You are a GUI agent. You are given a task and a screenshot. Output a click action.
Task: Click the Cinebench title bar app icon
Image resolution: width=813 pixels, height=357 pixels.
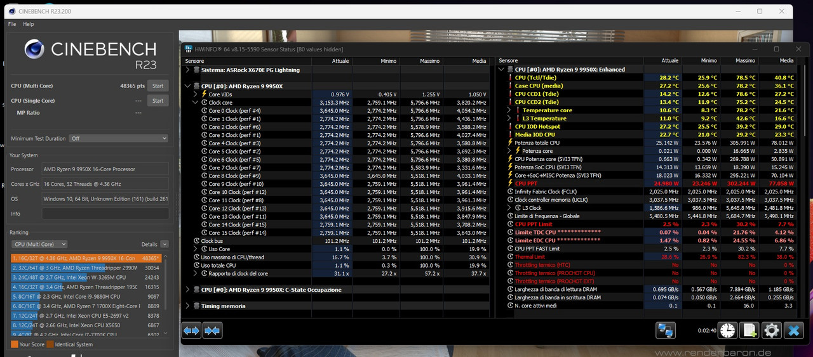click(11, 11)
